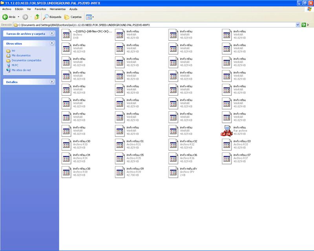Select invfx-nfsu.r34 file icon

tap(66, 158)
